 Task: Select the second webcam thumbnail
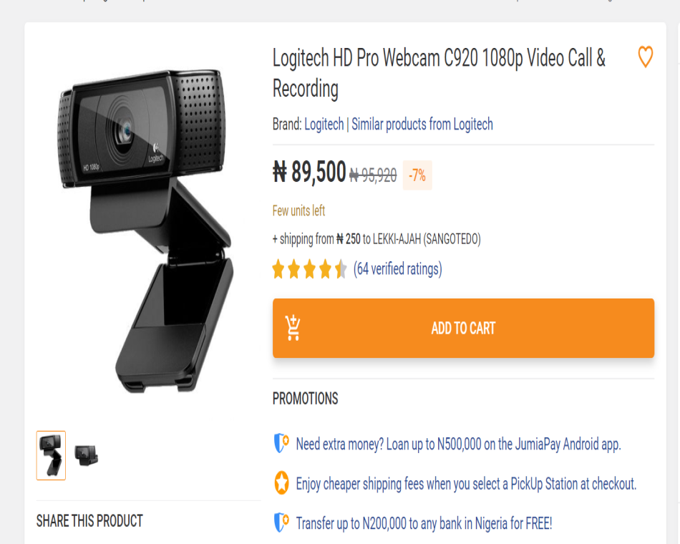tap(87, 455)
